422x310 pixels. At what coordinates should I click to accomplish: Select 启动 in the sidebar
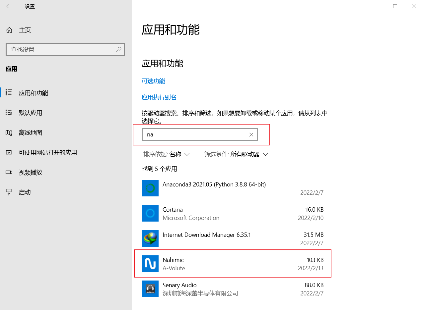[25, 192]
